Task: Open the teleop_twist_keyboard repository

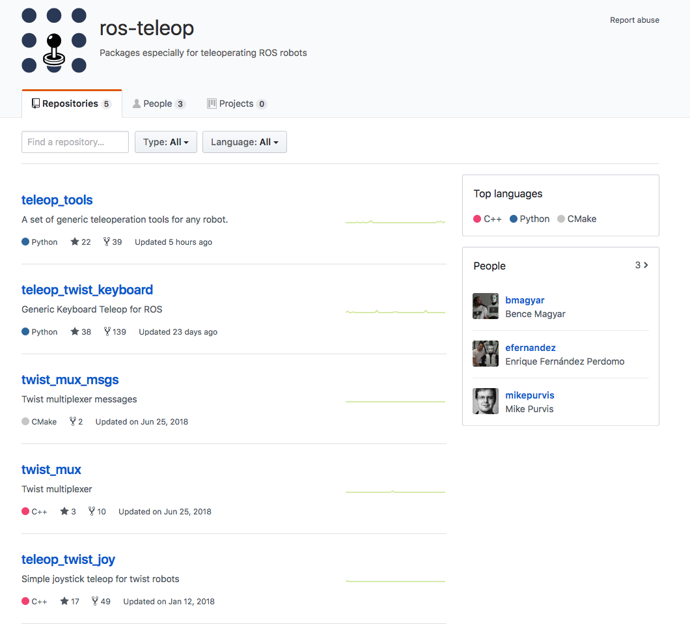Action: (x=87, y=290)
